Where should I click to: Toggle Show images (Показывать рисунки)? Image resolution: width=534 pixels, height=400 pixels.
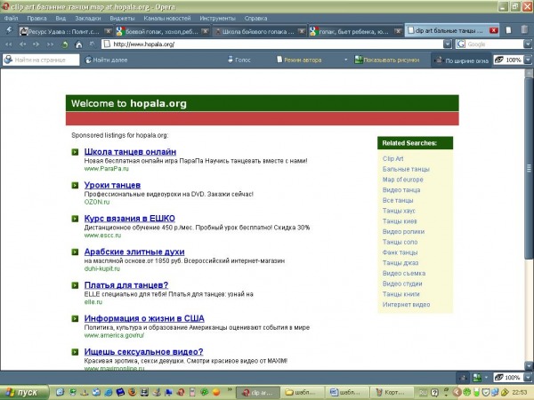click(386, 60)
